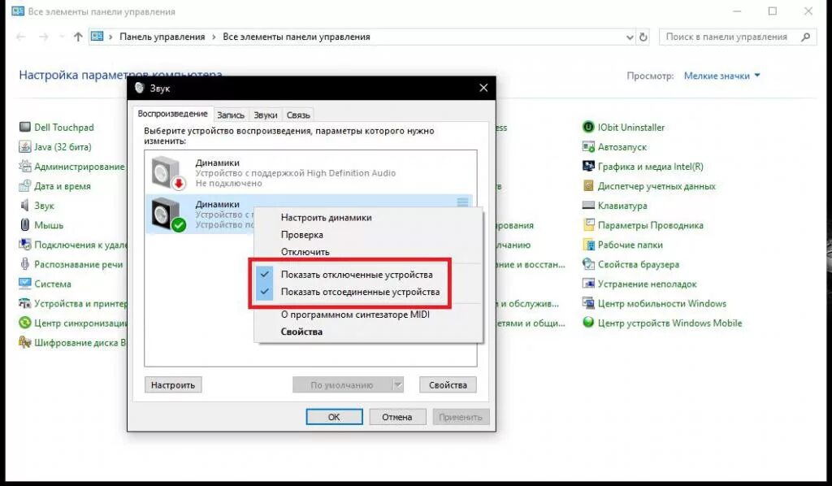Open the Диспетчер учетных данных icon
This screenshot has height=486, width=832.
588,186
